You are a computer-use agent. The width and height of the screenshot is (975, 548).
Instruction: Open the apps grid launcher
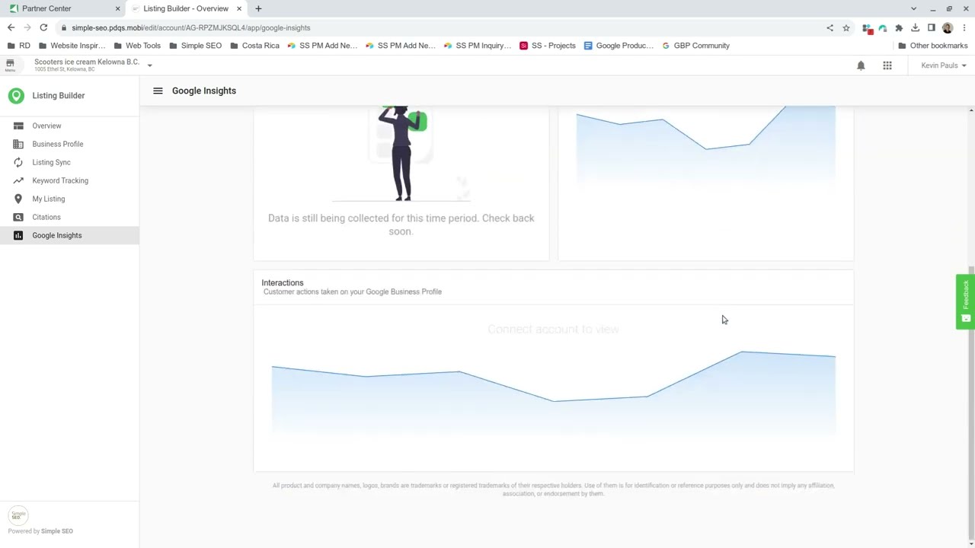point(887,65)
